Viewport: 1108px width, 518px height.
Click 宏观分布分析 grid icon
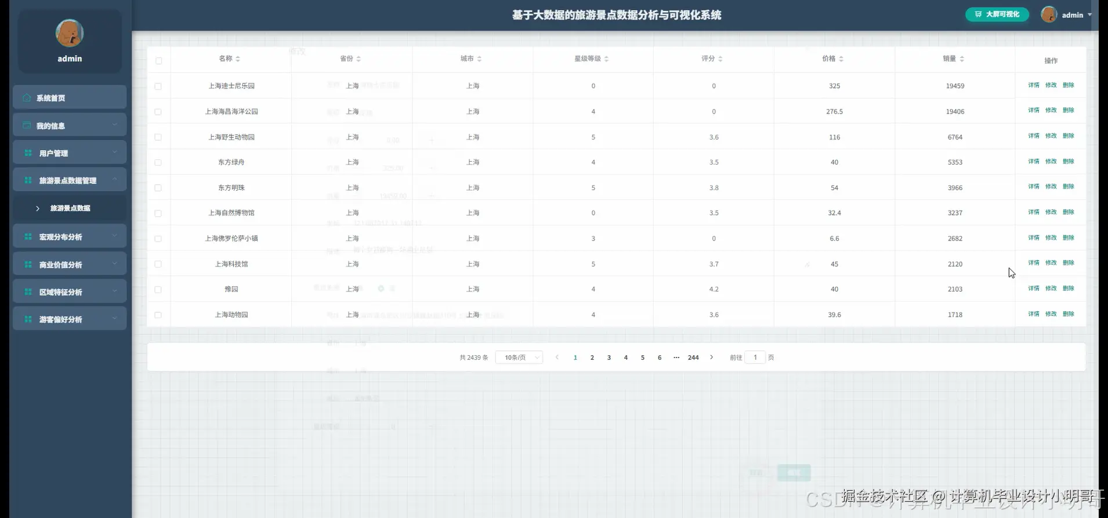tap(28, 236)
